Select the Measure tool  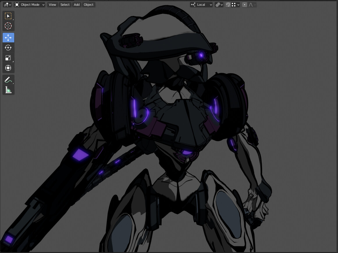click(x=8, y=90)
